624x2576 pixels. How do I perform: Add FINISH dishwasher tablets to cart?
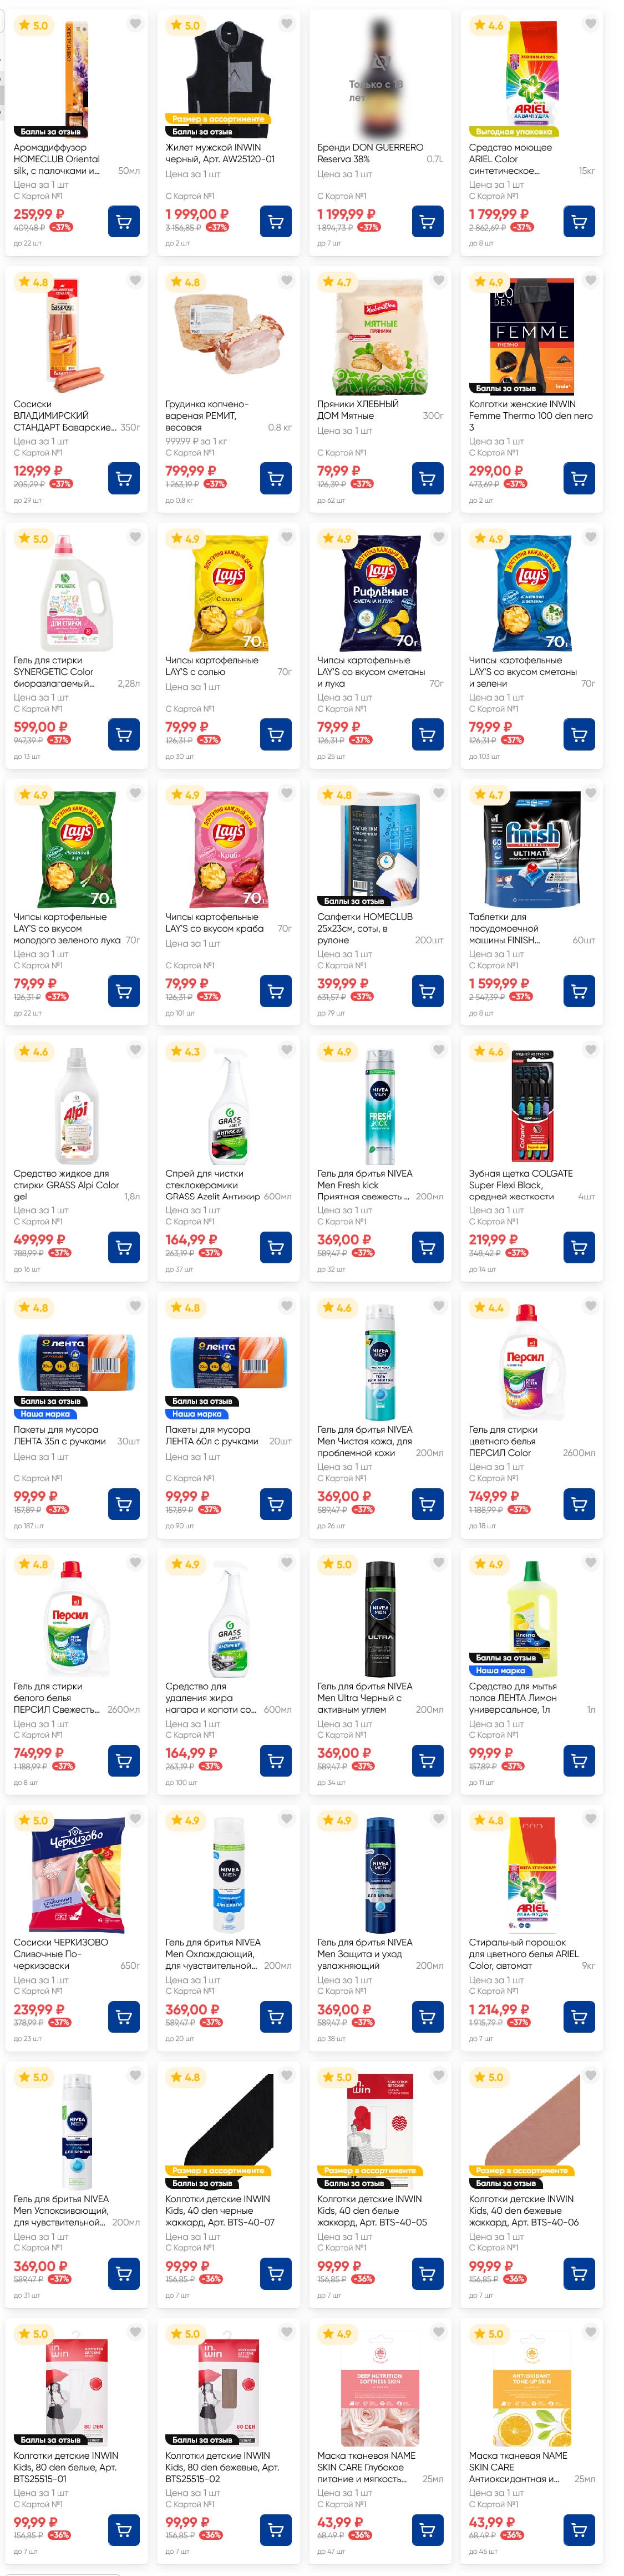(578, 991)
